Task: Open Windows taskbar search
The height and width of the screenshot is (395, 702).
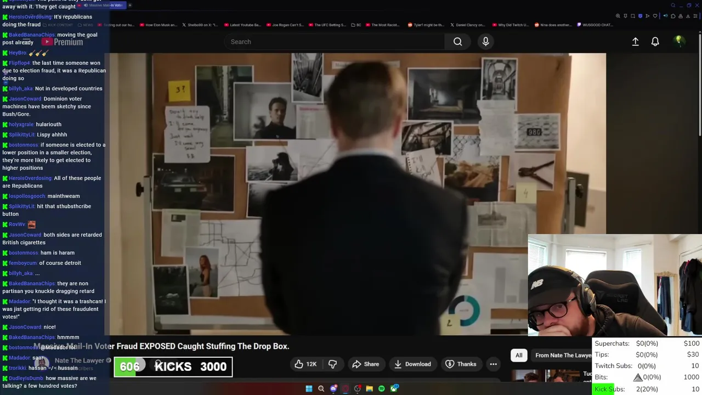Action: pos(321,388)
